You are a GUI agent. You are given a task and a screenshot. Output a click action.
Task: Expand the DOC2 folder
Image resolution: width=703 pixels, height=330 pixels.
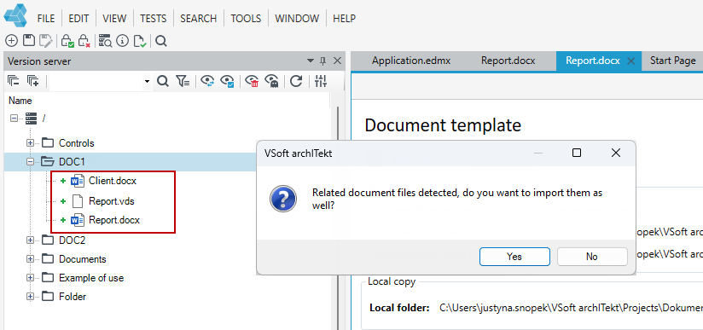(x=30, y=240)
